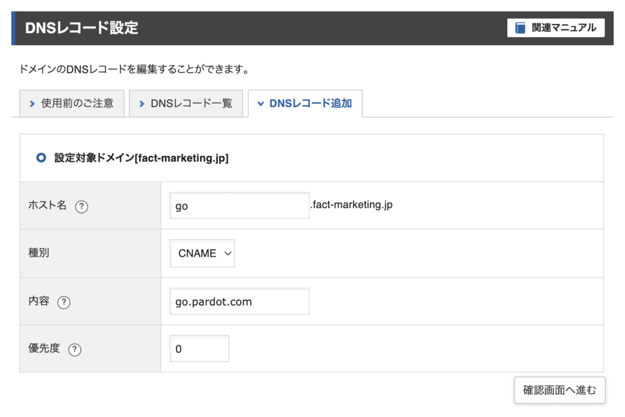Click the 確認画面へ進む button
The image size is (625, 417).
pyautogui.click(x=559, y=390)
